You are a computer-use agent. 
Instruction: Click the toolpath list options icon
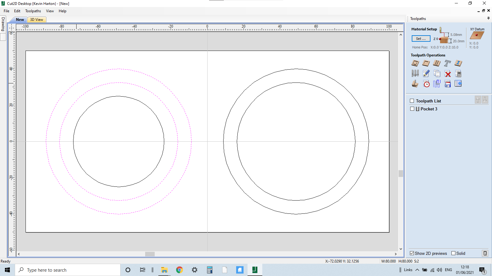coord(485,253)
